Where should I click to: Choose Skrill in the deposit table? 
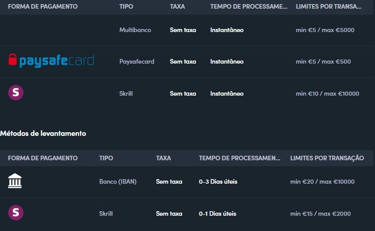(126, 94)
